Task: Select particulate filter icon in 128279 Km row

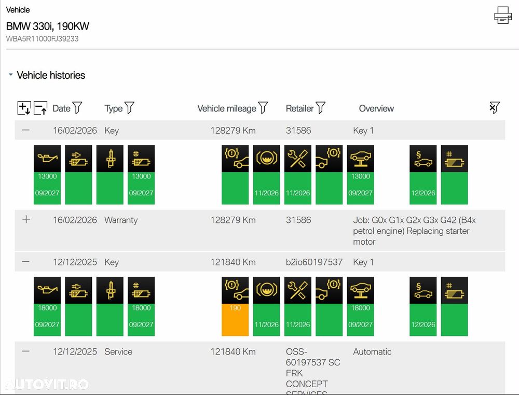Action: click(x=455, y=159)
